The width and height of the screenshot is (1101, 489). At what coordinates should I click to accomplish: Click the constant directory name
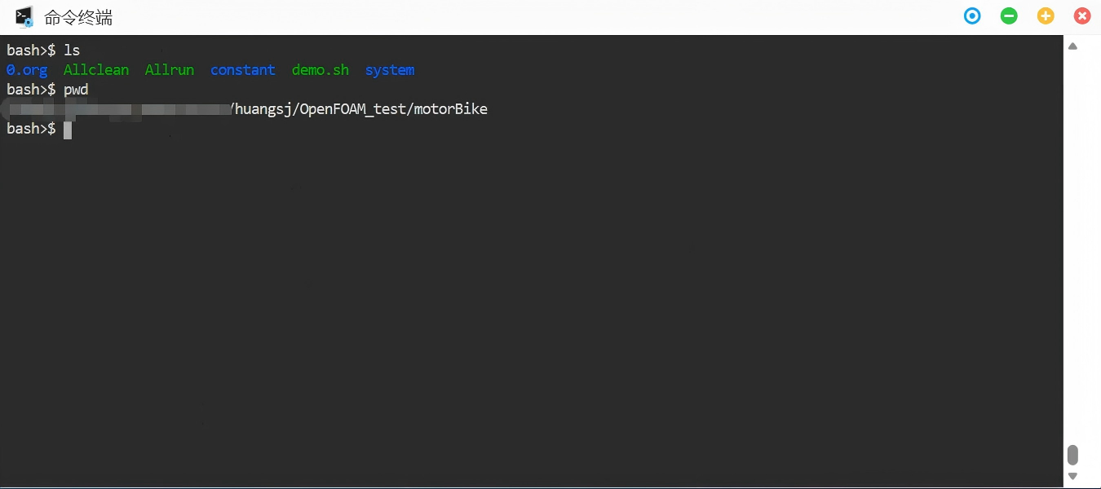[243, 70]
